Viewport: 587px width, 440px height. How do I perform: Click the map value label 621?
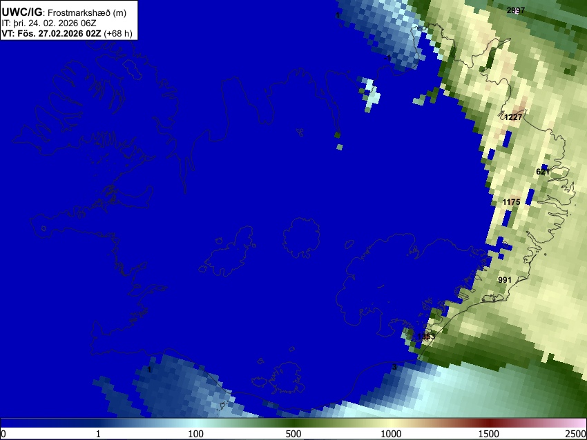542,172
